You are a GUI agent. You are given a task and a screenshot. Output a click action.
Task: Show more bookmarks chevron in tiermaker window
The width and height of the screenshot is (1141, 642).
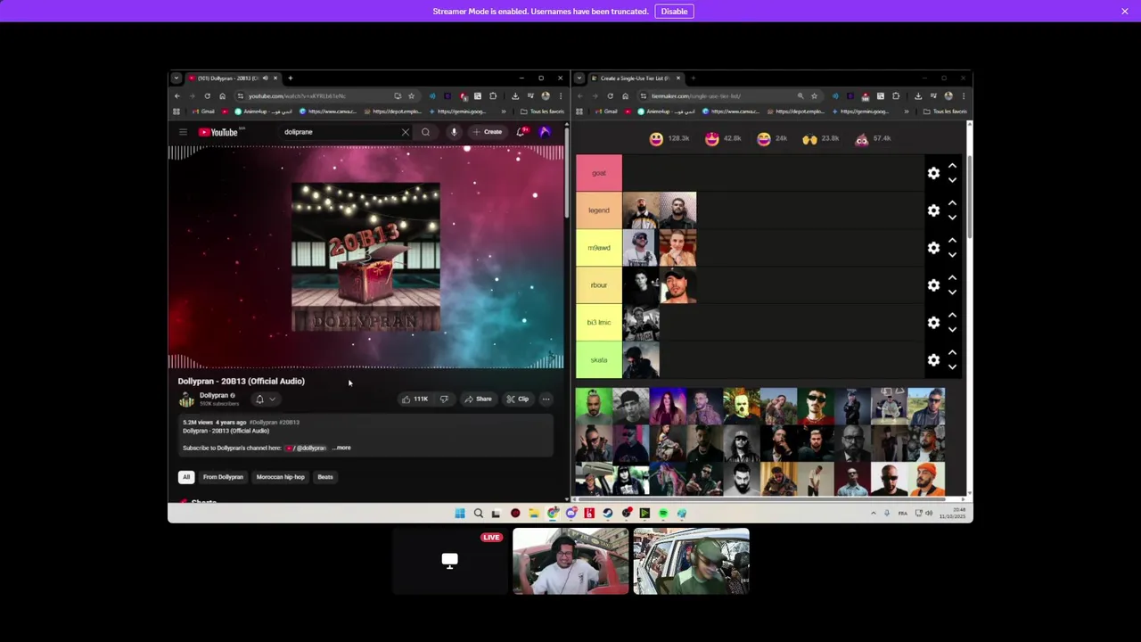[x=907, y=111]
